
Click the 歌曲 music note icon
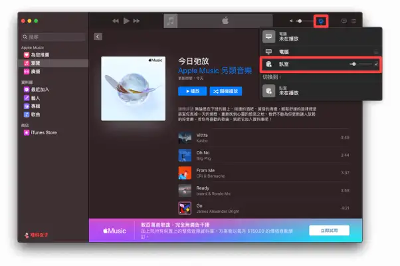(27, 114)
